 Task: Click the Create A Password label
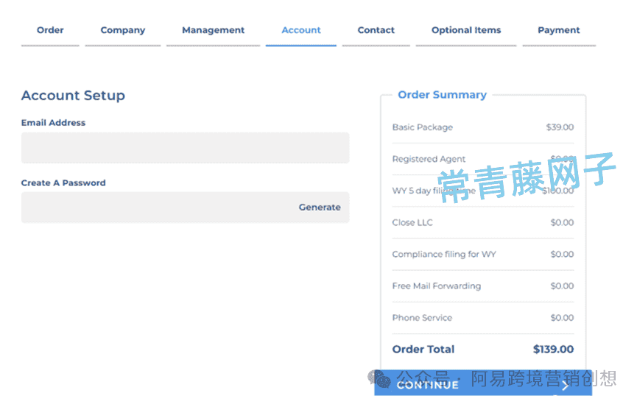click(63, 183)
